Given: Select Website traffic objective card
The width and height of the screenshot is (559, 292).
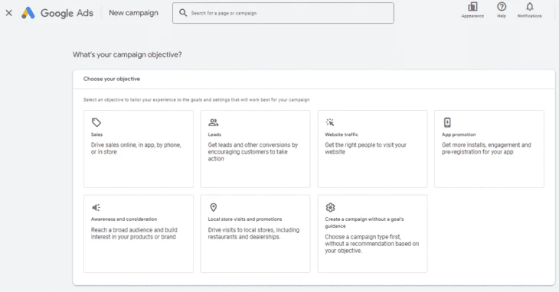Looking at the screenshot, I should pos(373,149).
